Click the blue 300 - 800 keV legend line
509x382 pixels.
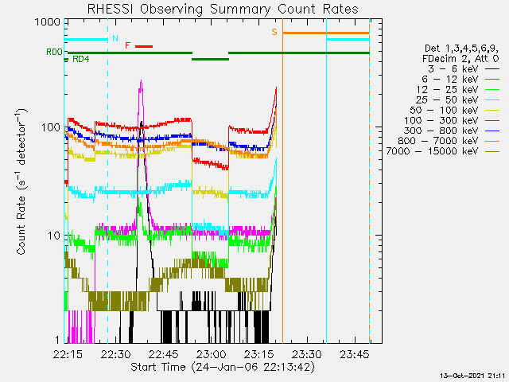492,131
